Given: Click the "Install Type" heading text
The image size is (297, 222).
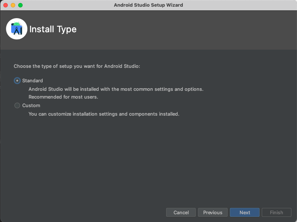Looking at the screenshot, I should coord(53,29).
